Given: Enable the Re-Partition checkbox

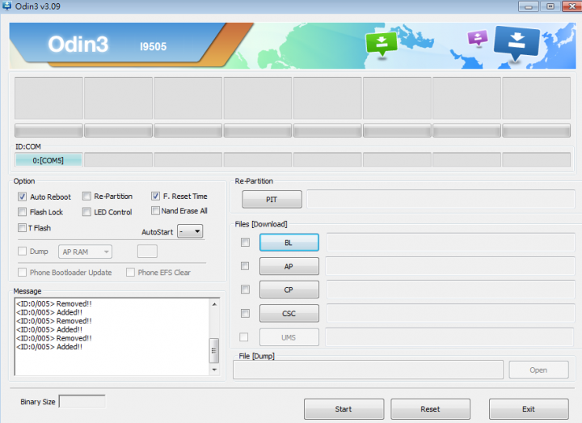Looking at the screenshot, I should click(x=86, y=196).
